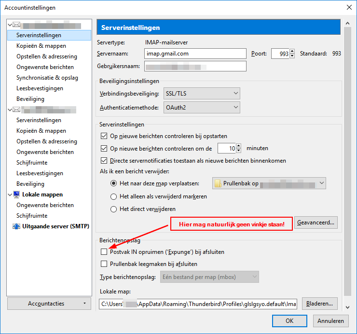Open Ongewenste berichten of first account
This screenshot has width=357, height=334.
coord(45,67)
